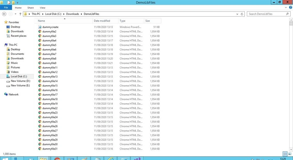Open the recent locations dropdown arrow
Viewport: 293px width, 160px height.
tap(15, 14)
